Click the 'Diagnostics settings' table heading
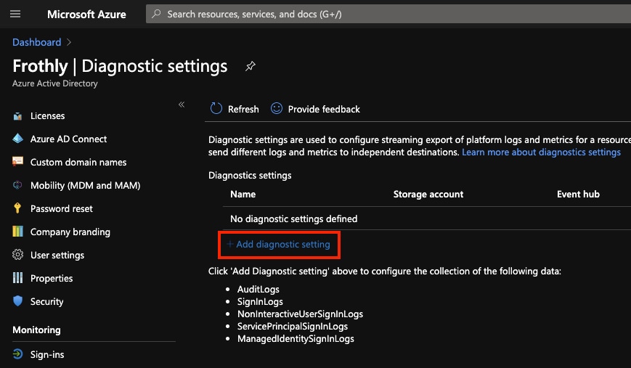The image size is (631, 368). click(x=250, y=176)
